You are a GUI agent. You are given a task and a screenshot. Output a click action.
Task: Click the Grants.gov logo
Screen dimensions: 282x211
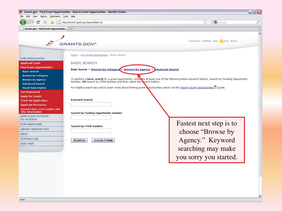coord(71,41)
